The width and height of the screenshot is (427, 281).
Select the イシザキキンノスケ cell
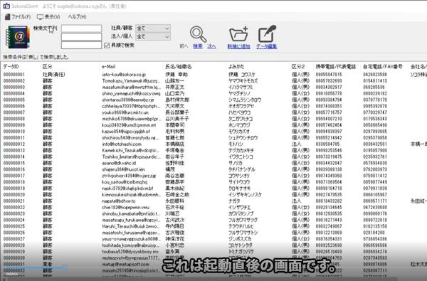tap(245, 195)
